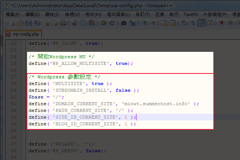The width and height of the screenshot is (240, 160).
Task: Open the TextFX menu
Action: tap(191, 15)
